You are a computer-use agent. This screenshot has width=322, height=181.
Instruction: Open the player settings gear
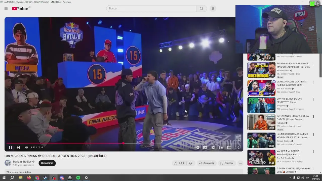point(213,148)
